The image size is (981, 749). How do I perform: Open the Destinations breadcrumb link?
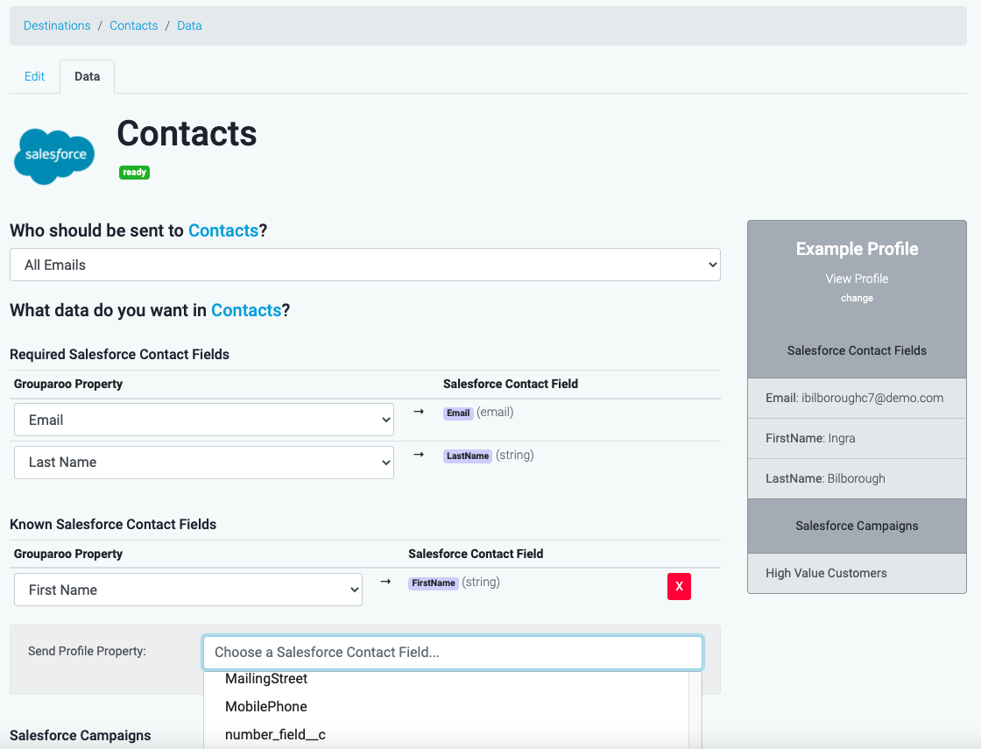[x=57, y=25]
